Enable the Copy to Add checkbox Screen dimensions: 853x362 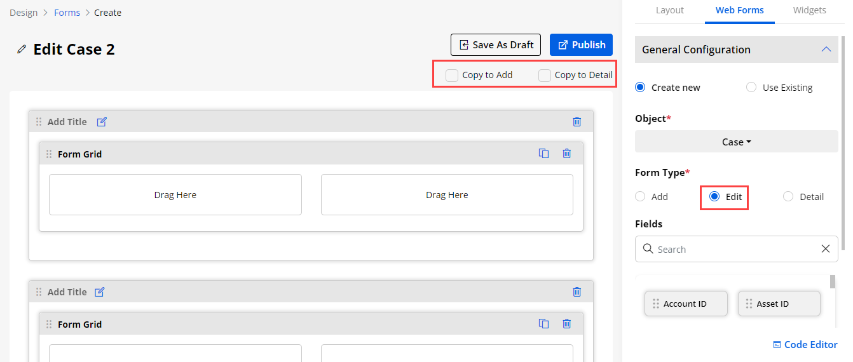pos(452,76)
